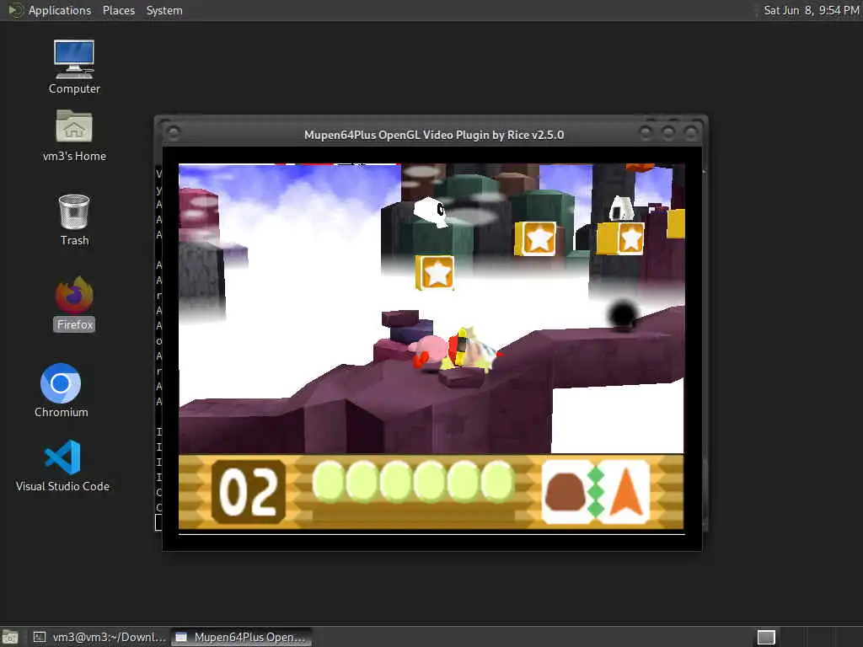Open vm3's Home folder icon
The height and width of the screenshot is (647, 863).
(74, 136)
